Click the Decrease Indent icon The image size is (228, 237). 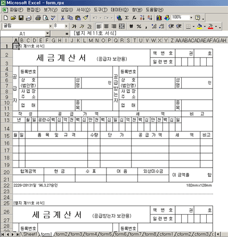[x=171, y=27]
